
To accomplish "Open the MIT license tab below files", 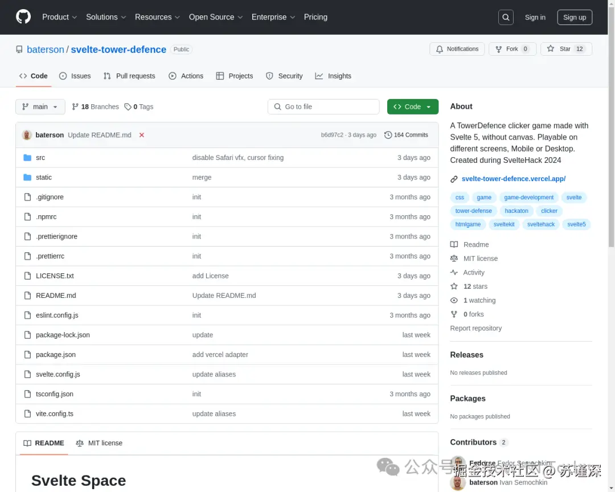I will (x=99, y=443).
